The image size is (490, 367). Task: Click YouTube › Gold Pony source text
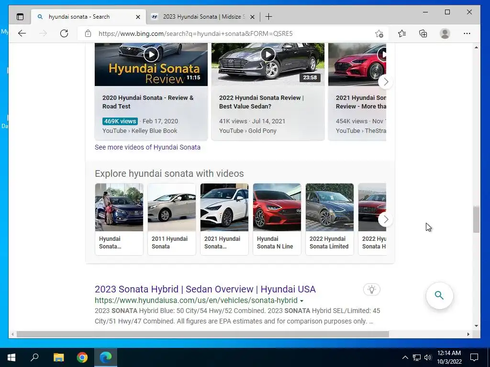click(248, 131)
